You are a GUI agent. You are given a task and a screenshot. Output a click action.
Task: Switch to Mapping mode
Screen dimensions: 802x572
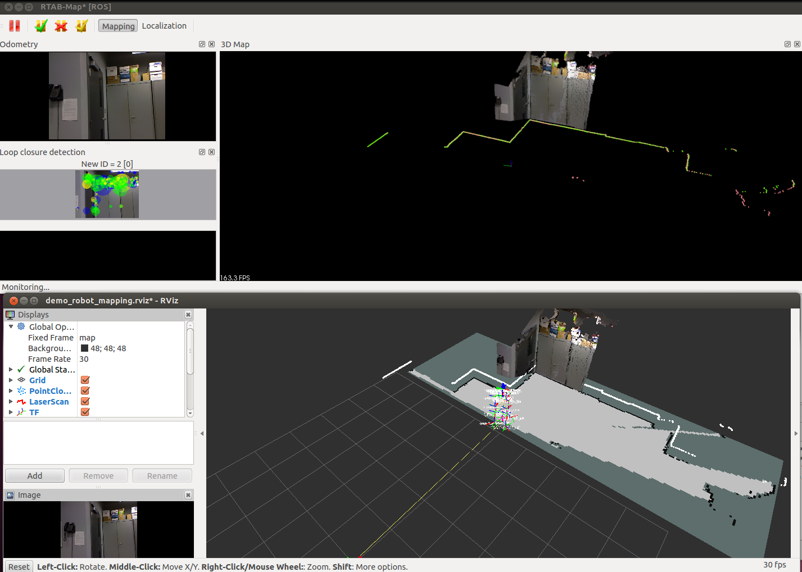118,26
